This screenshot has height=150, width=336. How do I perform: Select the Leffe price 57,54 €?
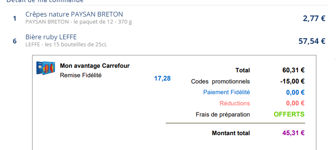[312, 41]
